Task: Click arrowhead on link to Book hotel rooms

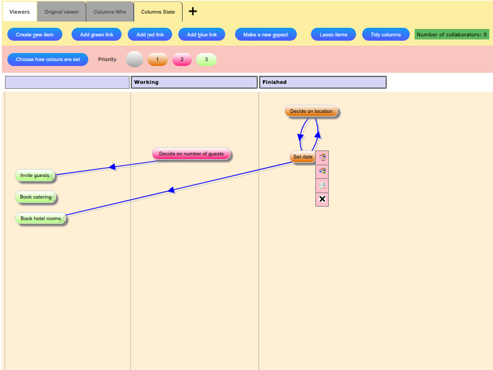Action: tap(171, 190)
